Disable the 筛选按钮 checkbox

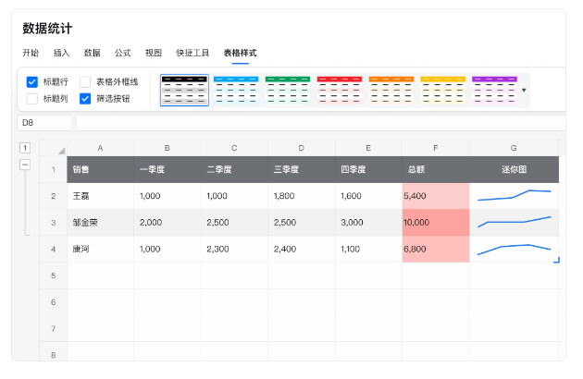pos(86,98)
